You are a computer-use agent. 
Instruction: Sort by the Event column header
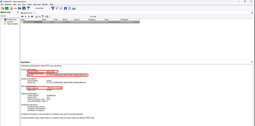coord(68,20)
